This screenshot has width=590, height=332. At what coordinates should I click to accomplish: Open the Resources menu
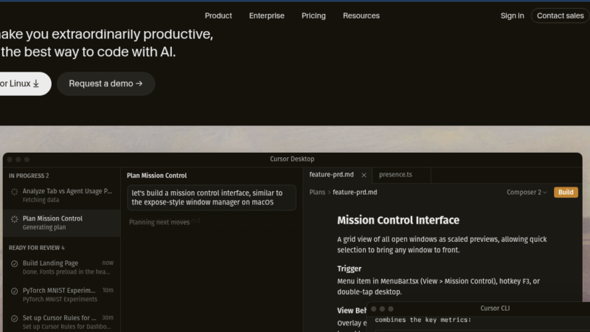coord(361,15)
